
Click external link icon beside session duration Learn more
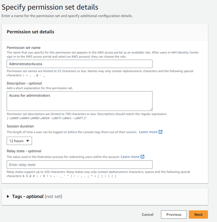click(x=160, y=132)
